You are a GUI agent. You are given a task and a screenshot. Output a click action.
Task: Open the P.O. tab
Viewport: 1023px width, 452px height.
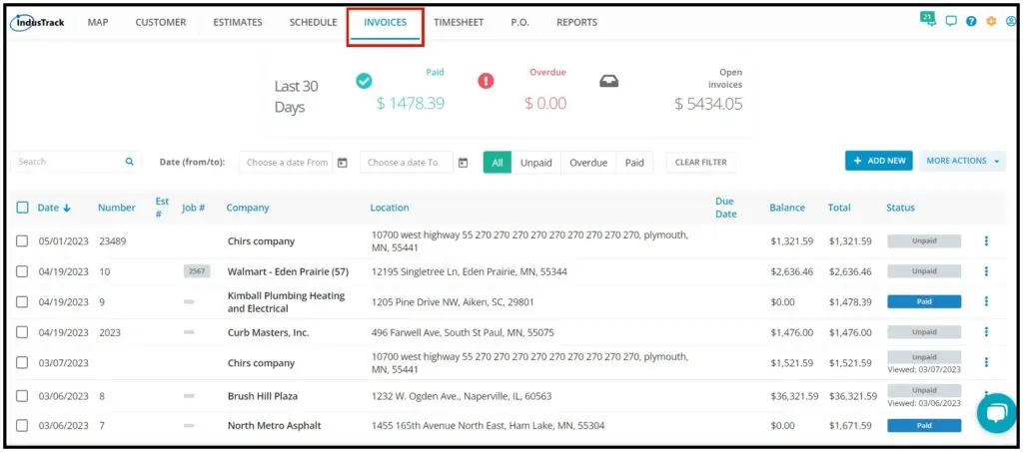tap(519, 22)
